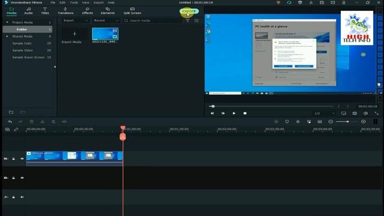Viewport: 384px width, 216px height.
Task: Step back one frame in preview
Action: coord(212,113)
